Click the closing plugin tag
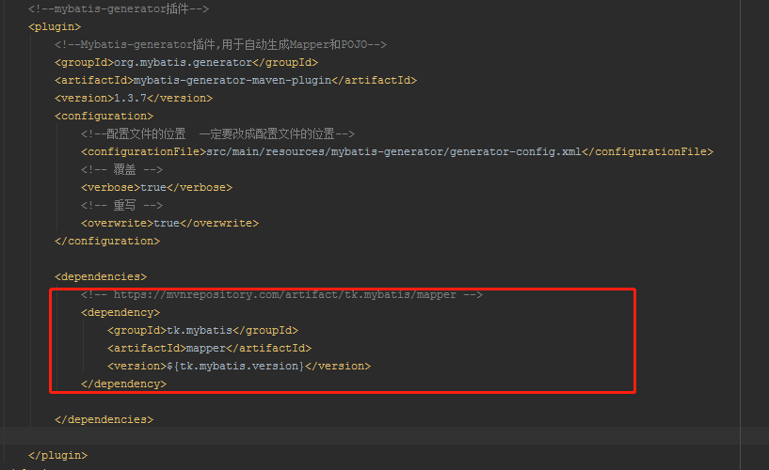Image resolution: width=769 pixels, height=470 pixels. tap(57, 455)
